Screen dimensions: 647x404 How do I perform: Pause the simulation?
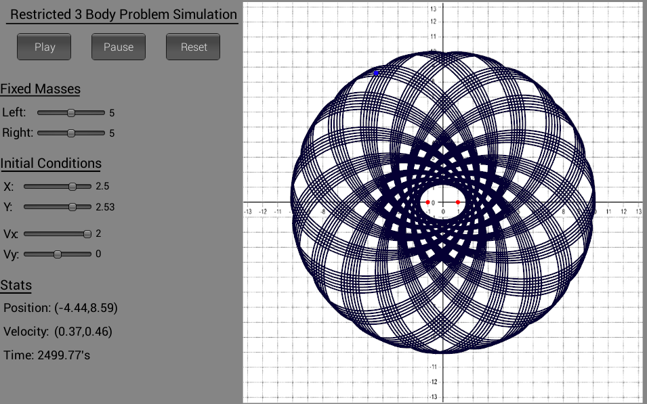click(119, 47)
